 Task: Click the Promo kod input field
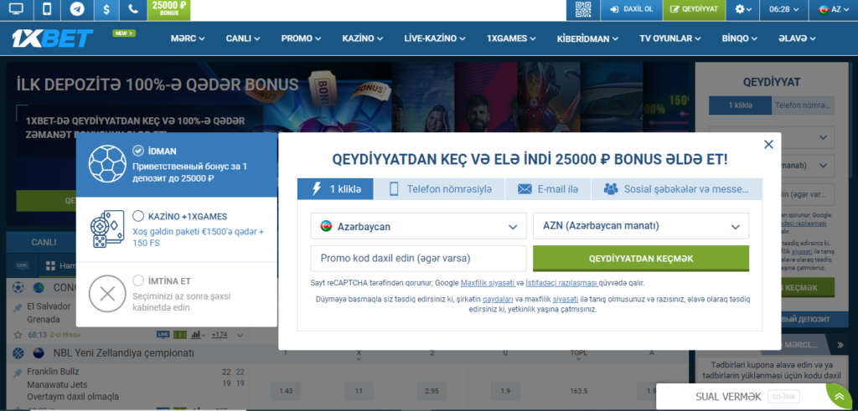pos(419,259)
